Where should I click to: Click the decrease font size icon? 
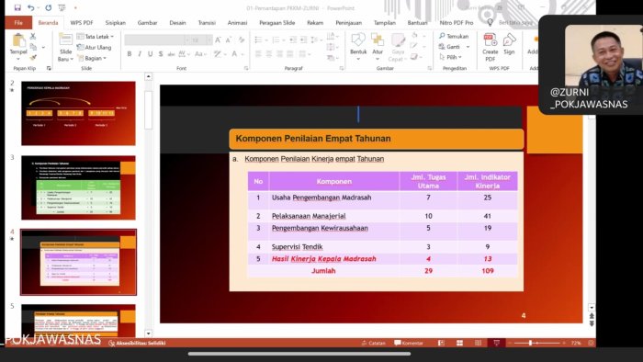[229, 40]
